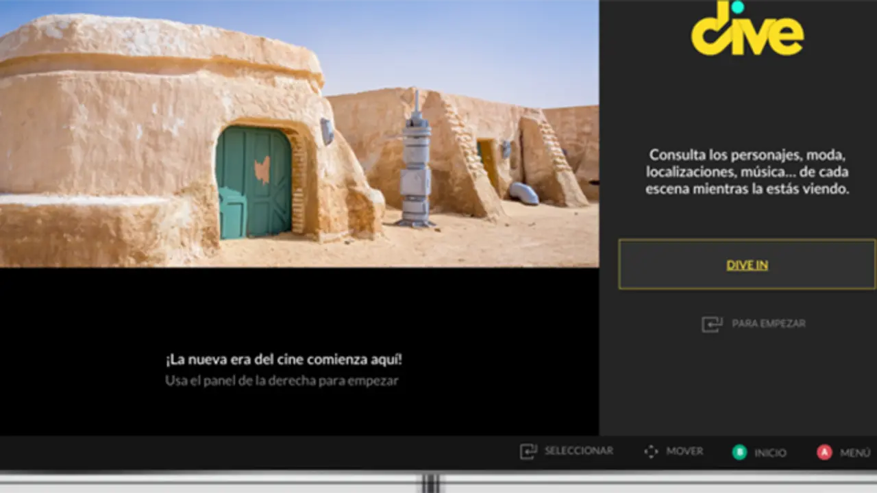Click the yellow dive logo
Image resolution: width=877 pixels, height=493 pixels.
(x=748, y=28)
